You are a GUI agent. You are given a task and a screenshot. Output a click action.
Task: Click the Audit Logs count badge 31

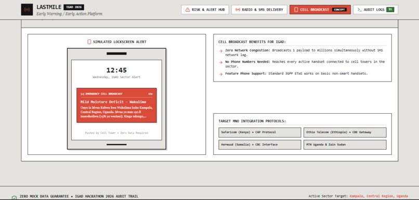point(390,10)
